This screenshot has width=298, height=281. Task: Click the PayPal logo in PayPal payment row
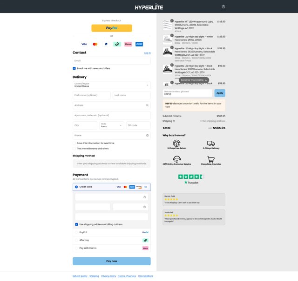coord(145,232)
